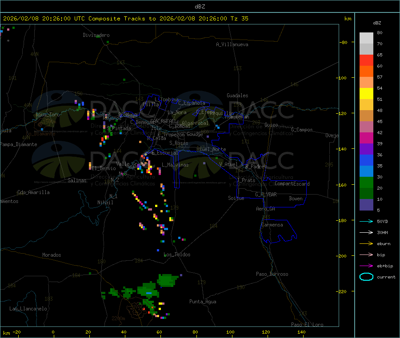Click the 'Composite Tracks to' header text
Image resolution: width=400 pixels, height=338 pixels.
122,19
